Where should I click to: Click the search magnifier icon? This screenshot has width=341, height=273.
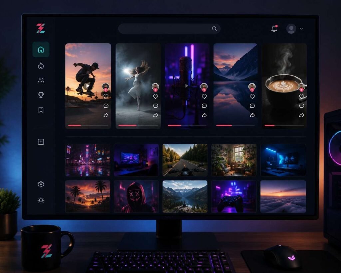pyautogui.click(x=214, y=29)
